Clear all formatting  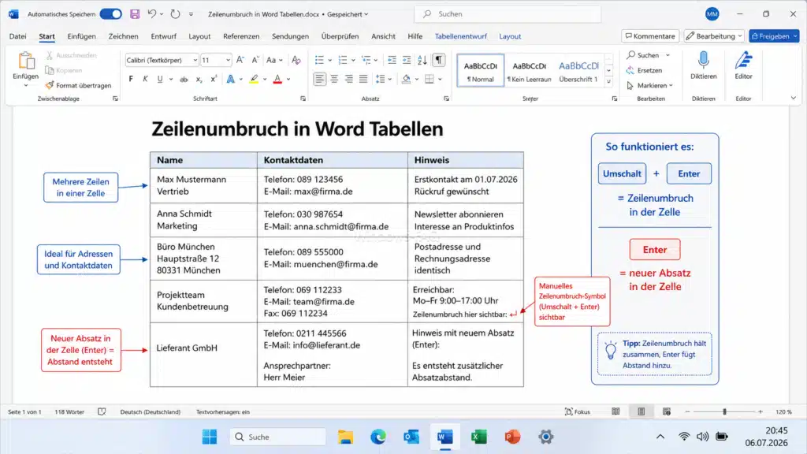[296, 60]
